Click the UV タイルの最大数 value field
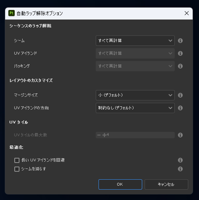This screenshot has height=200, width=199. (x=135, y=135)
